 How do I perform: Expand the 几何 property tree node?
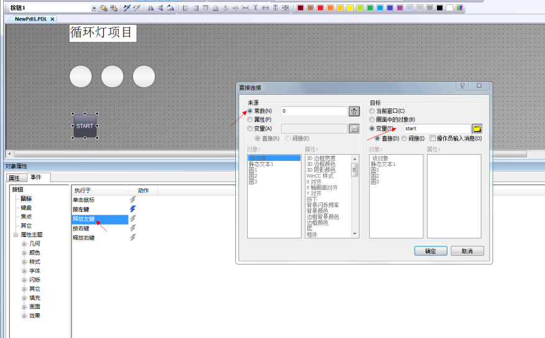click(24, 244)
